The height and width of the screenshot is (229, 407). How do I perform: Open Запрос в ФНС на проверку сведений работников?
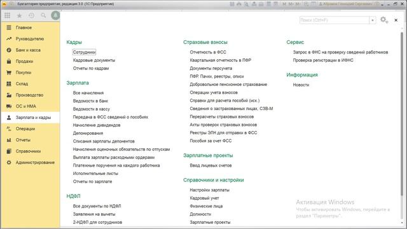(x=340, y=52)
